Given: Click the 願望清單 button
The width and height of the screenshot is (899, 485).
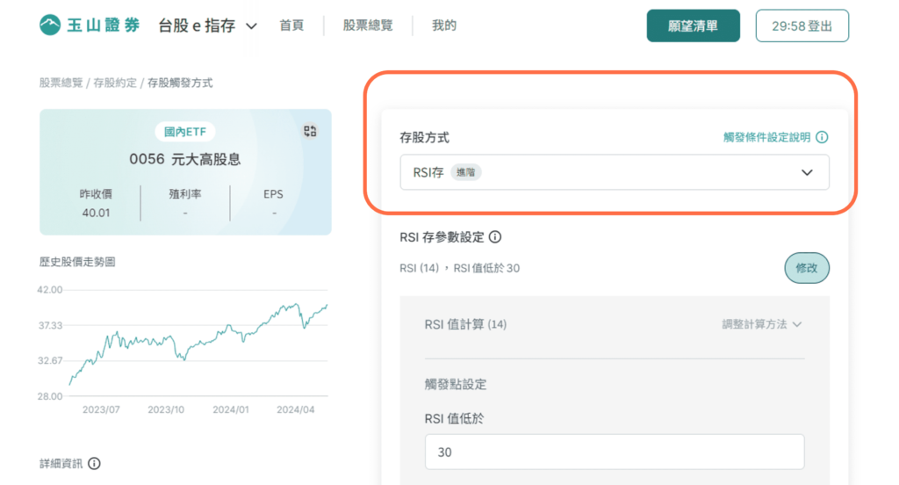Looking at the screenshot, I should tap(694, 25).
